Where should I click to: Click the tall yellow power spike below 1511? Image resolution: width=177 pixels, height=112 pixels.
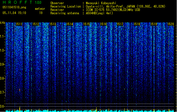pyautogui.click(x=20, y=109)
